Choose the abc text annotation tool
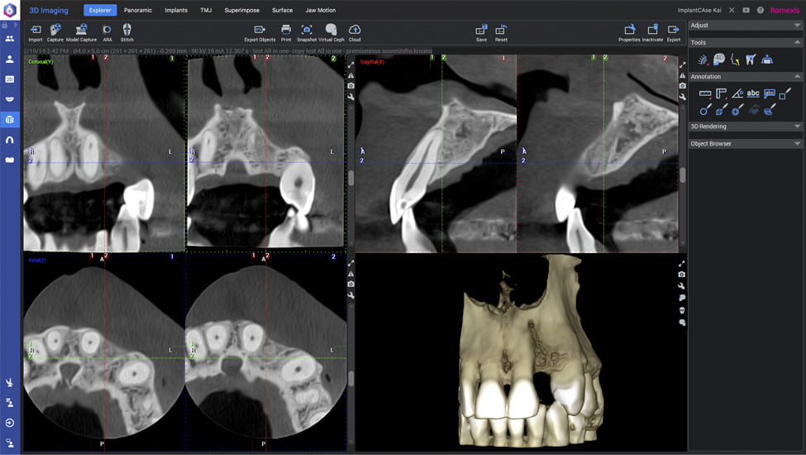The image size is (806, 455). click(x=753, y=93)
